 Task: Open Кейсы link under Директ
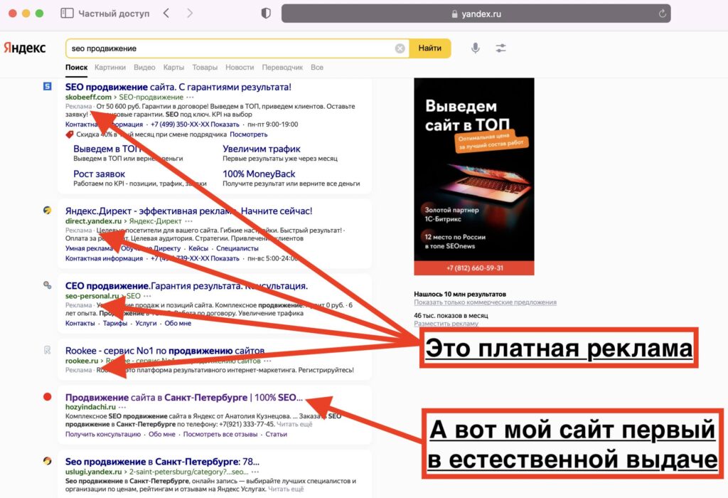198,248
